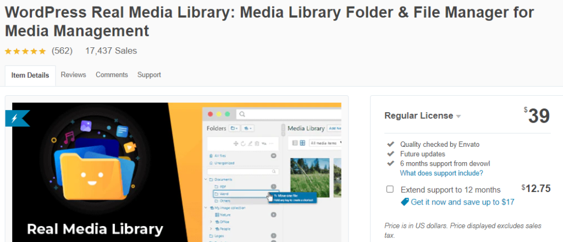The height and width of the screenshot is (242, 563).
Task: Click 'Get it now and save up to $17'
Action: click(462, 202)
